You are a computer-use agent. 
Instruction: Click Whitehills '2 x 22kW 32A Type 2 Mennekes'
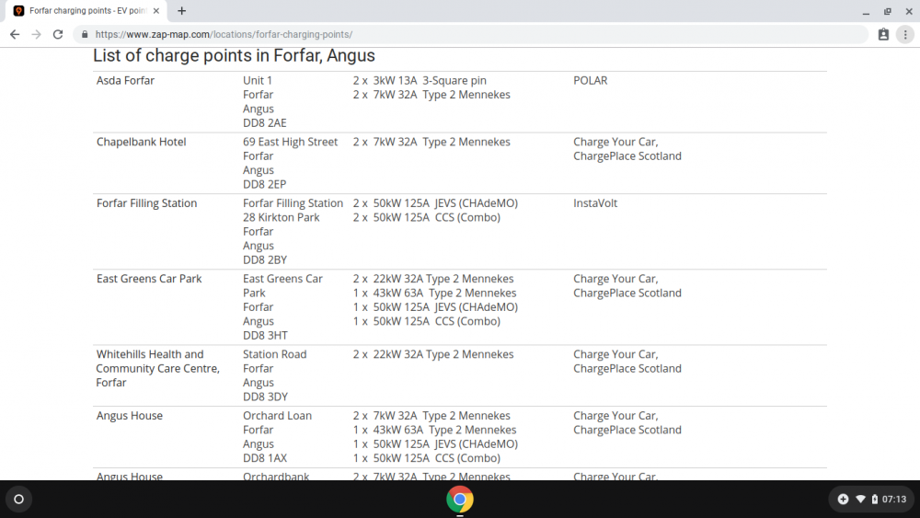point(433,354)
